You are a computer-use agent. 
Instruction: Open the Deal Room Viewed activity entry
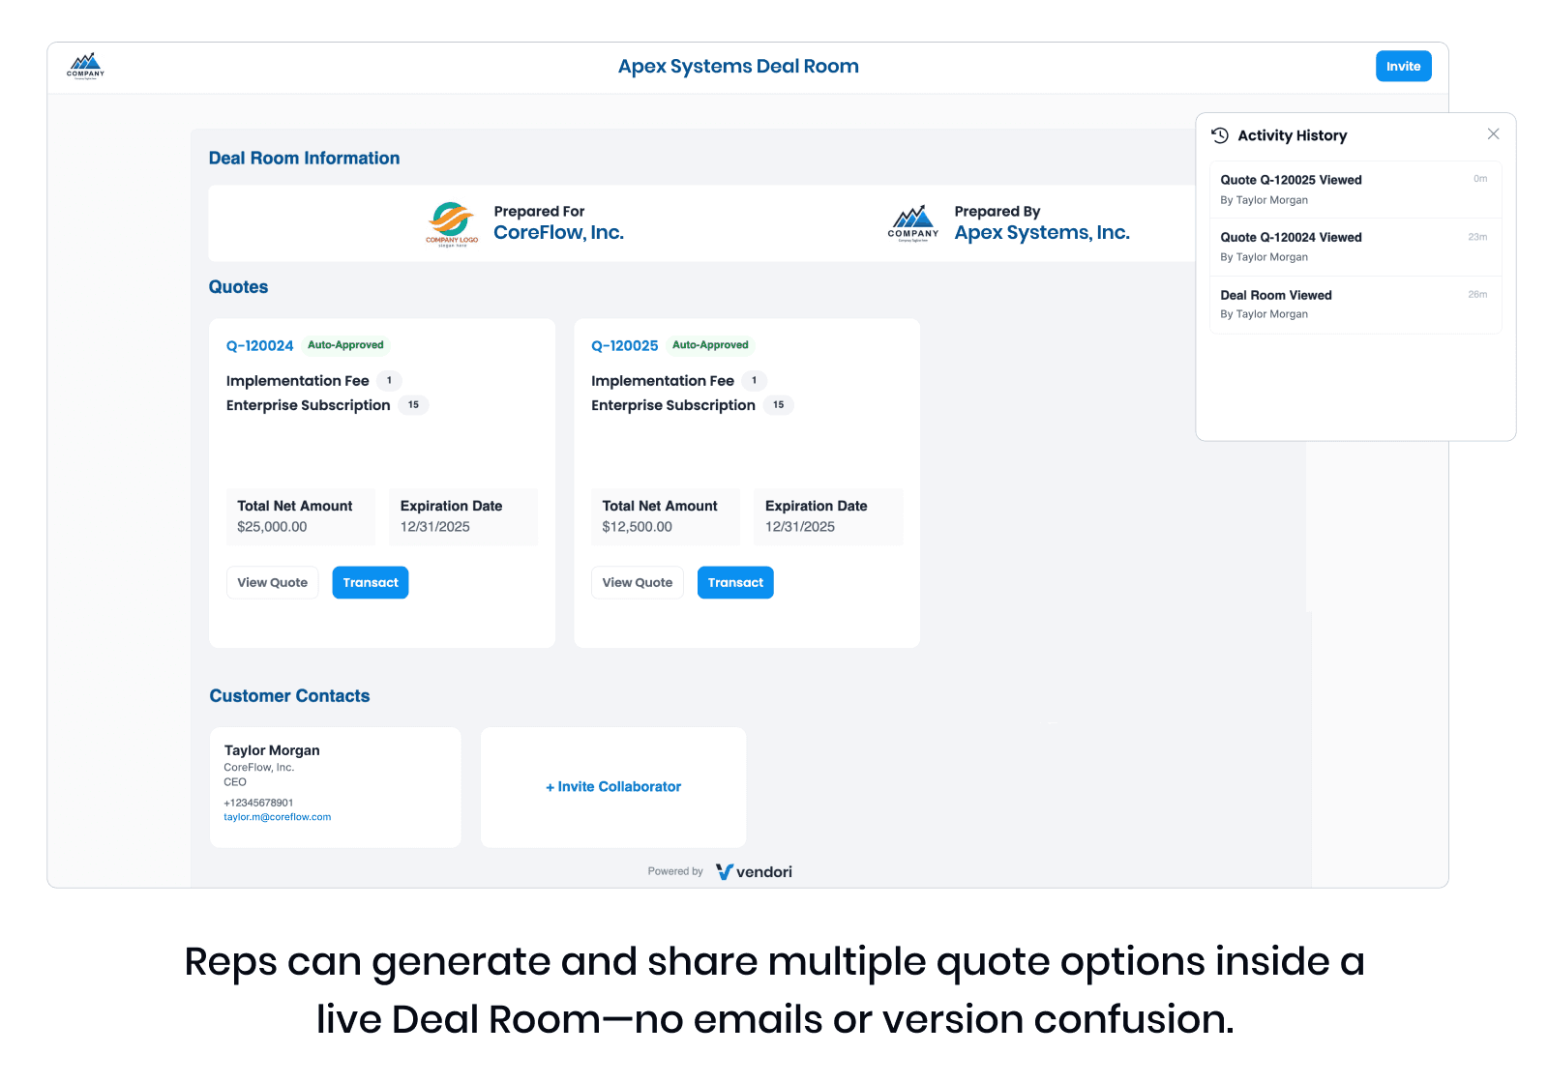1354,305
